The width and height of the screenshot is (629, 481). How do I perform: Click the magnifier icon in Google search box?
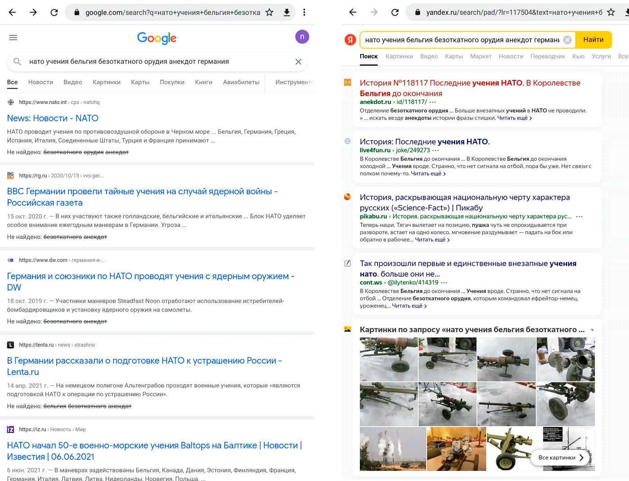click(x=17, y=62)
